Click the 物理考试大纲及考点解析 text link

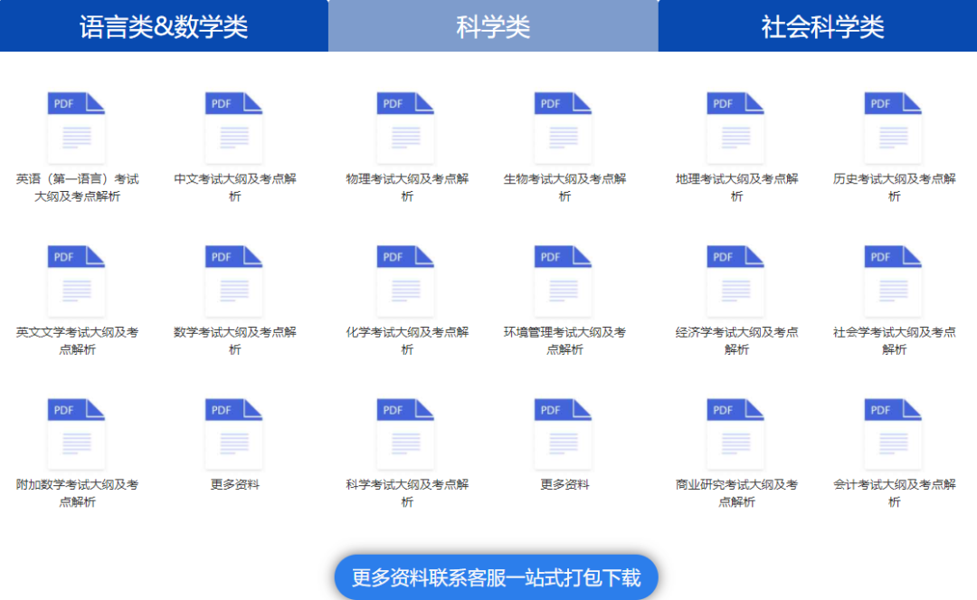click(x=407, y=187)
